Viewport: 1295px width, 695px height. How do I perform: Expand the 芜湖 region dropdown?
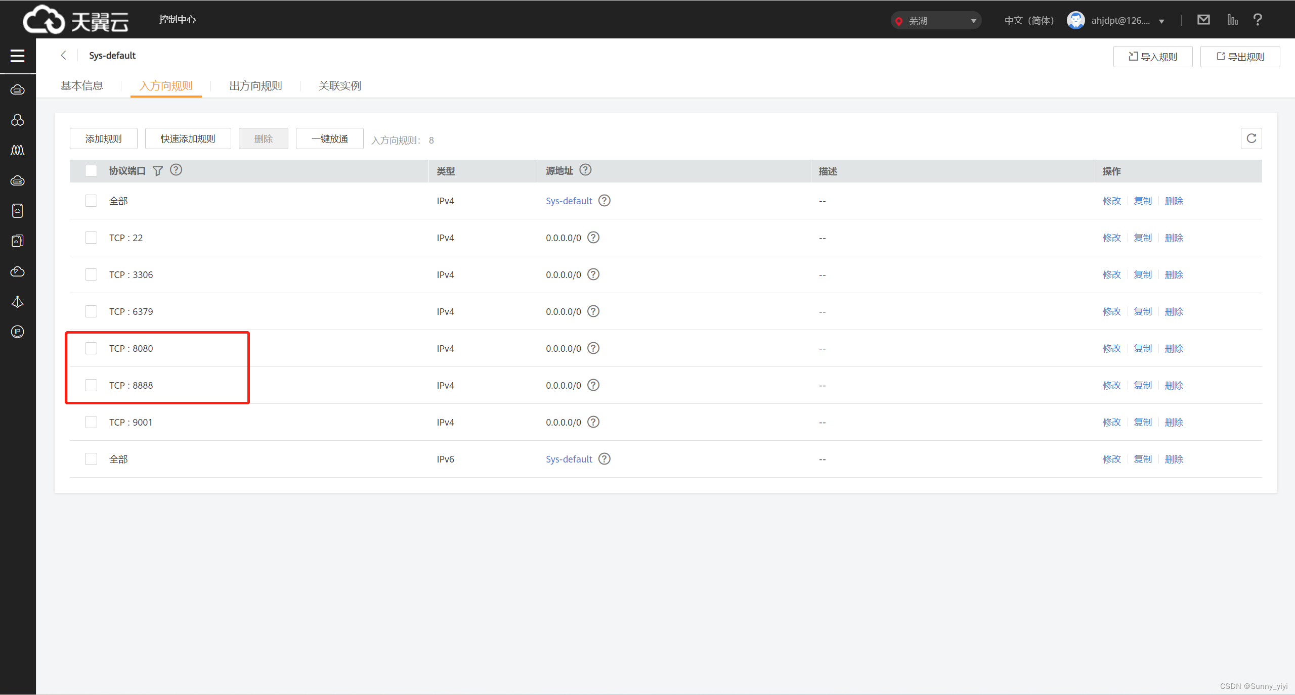(x=936, y=21)
